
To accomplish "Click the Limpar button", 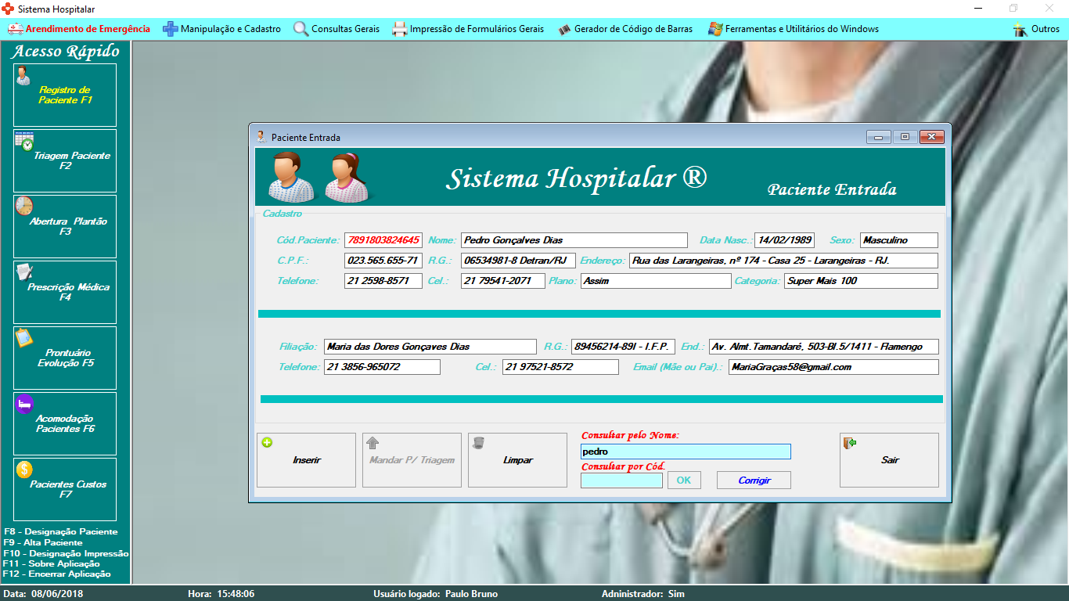I will point(517,460).
